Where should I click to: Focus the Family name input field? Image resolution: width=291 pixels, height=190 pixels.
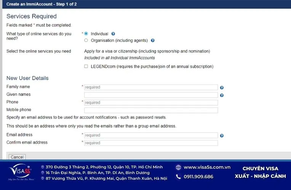tap(151, 87)
